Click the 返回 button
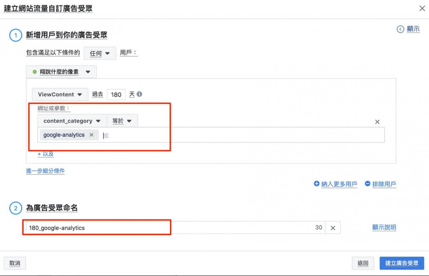 point(363,263)
